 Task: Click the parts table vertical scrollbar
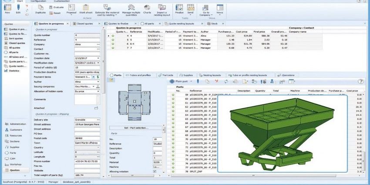pyautogui.click(x=367, y=131)
